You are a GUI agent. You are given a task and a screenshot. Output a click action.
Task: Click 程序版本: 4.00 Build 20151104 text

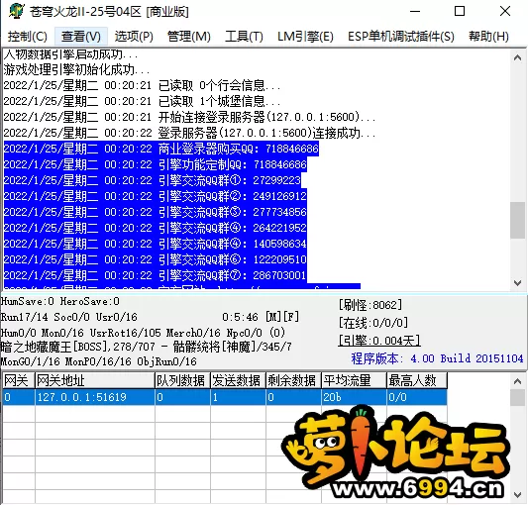coord(437,358)
